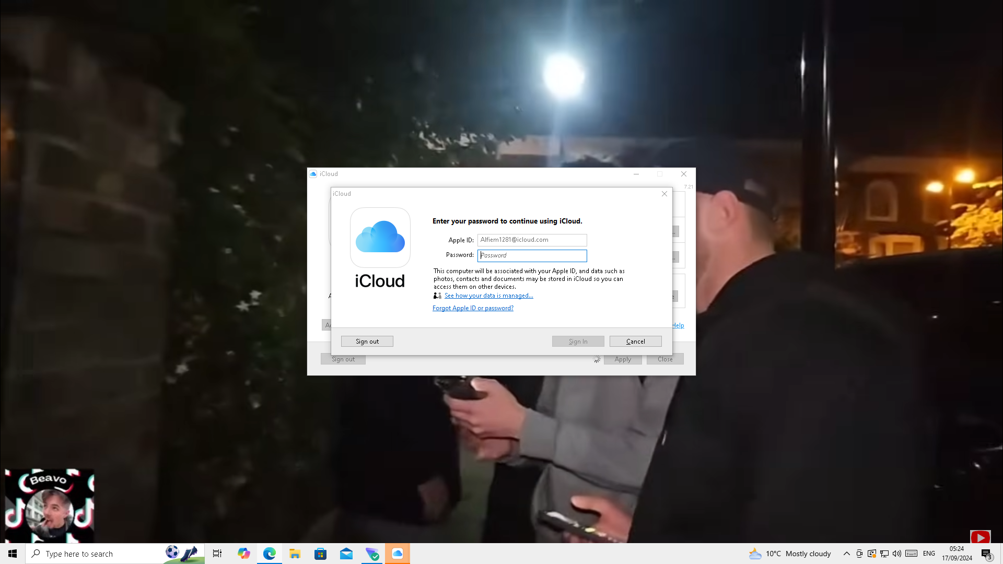1003x564 pixels.
Task: Open the clock and calendar flyout
Action: coord(957,554)
